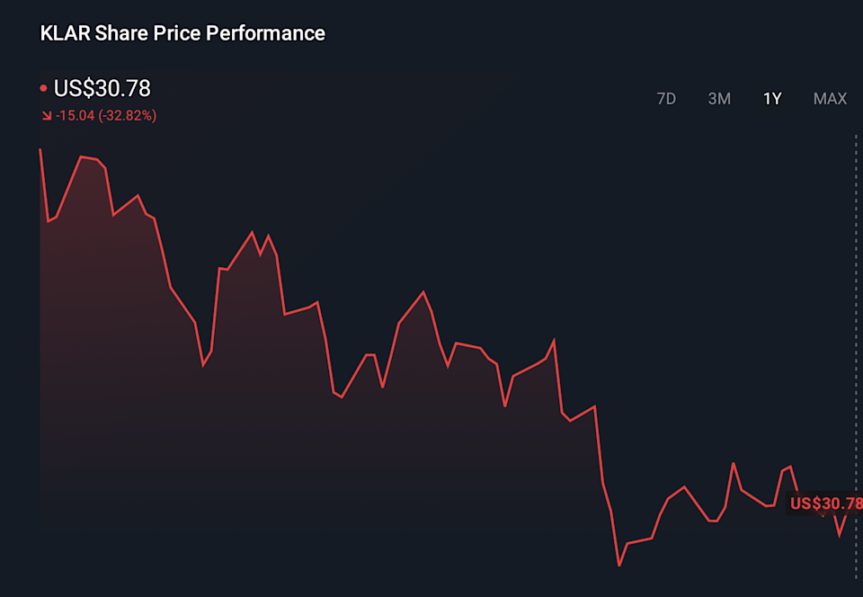The height and width of the screenshot is (597, 863).
Task: Click the red dot beside the header price
Action: pyautogui.click(x=43, y=89)
